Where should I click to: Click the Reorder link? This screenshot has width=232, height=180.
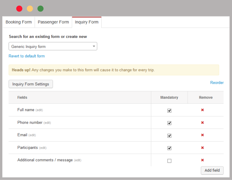point(217,83)
